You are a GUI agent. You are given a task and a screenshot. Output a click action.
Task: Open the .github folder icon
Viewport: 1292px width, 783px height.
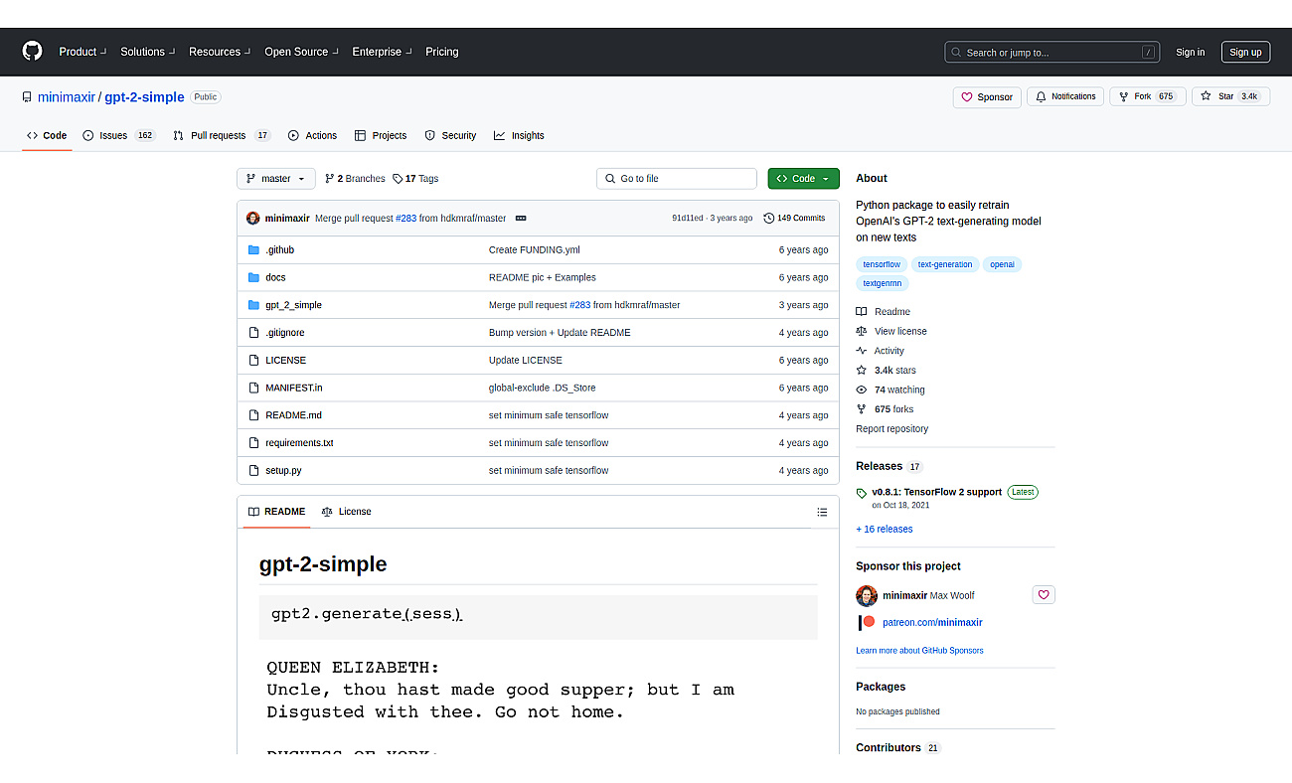click(253, 250)
